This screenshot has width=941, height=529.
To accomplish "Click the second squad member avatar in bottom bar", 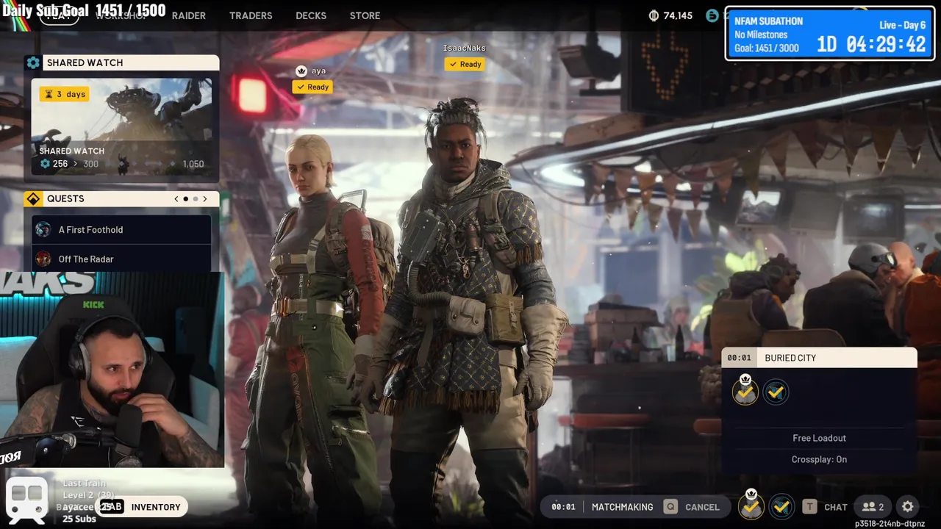I will coord(781,506).
